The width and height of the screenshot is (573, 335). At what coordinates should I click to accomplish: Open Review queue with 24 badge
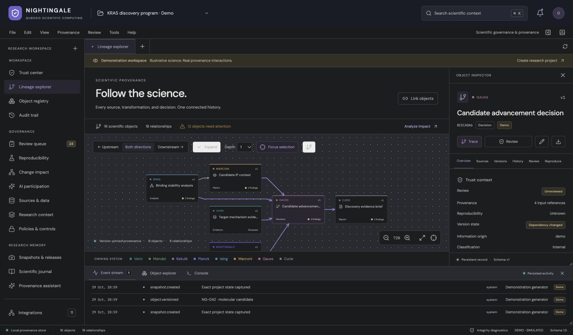[42, 144]
